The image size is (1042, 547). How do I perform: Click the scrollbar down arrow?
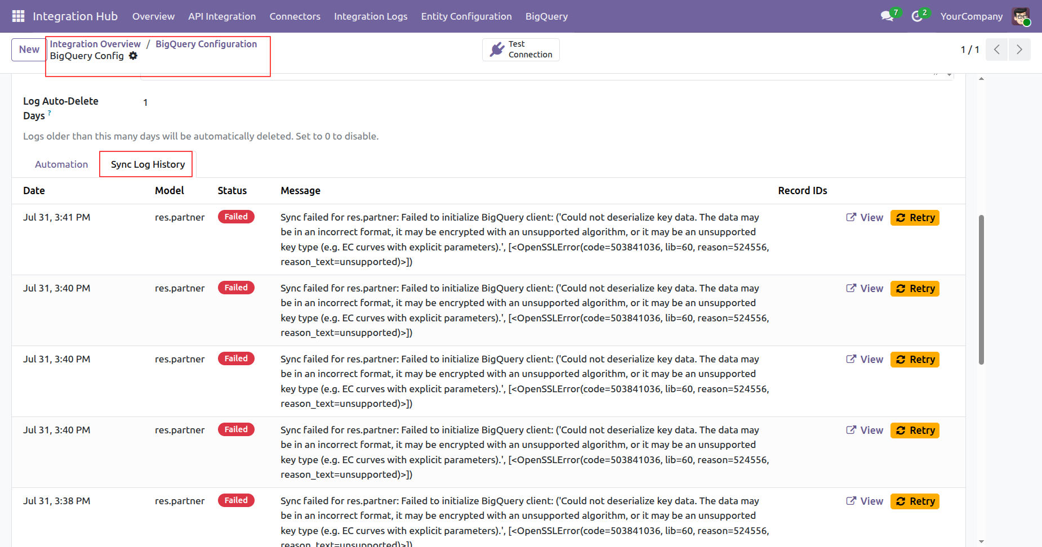981,542
